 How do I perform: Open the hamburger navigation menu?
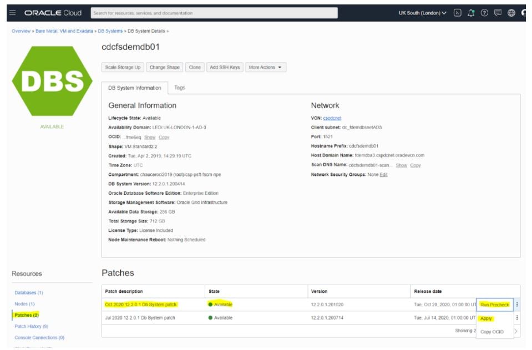13,13
